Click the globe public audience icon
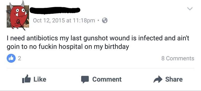Image resolution: width=201 pixels, height=91 pixels. coord(105,20)
